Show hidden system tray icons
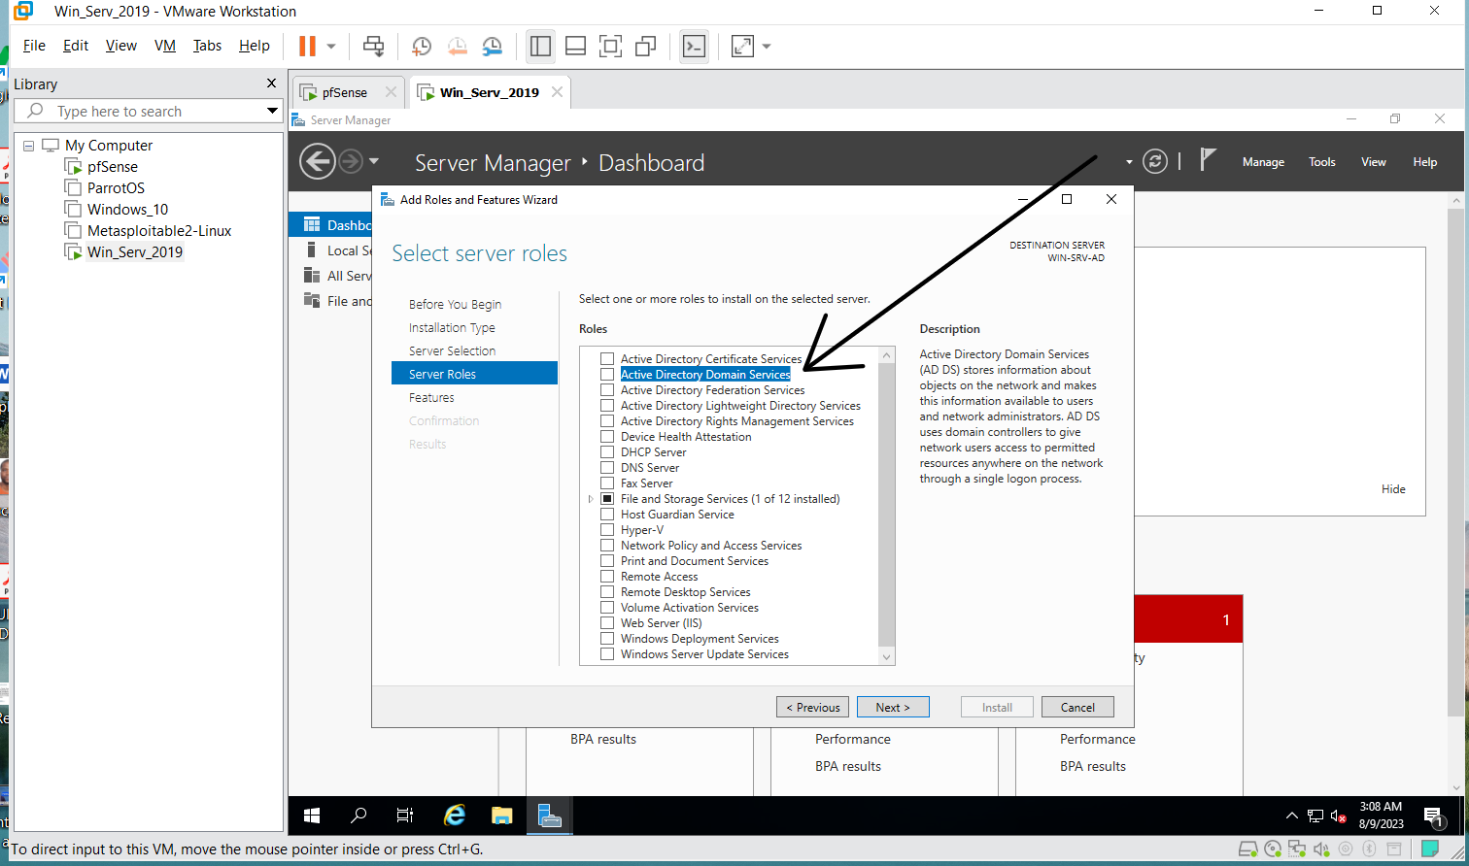This screenshot has width=1469, height=866. click(1291, 816)
